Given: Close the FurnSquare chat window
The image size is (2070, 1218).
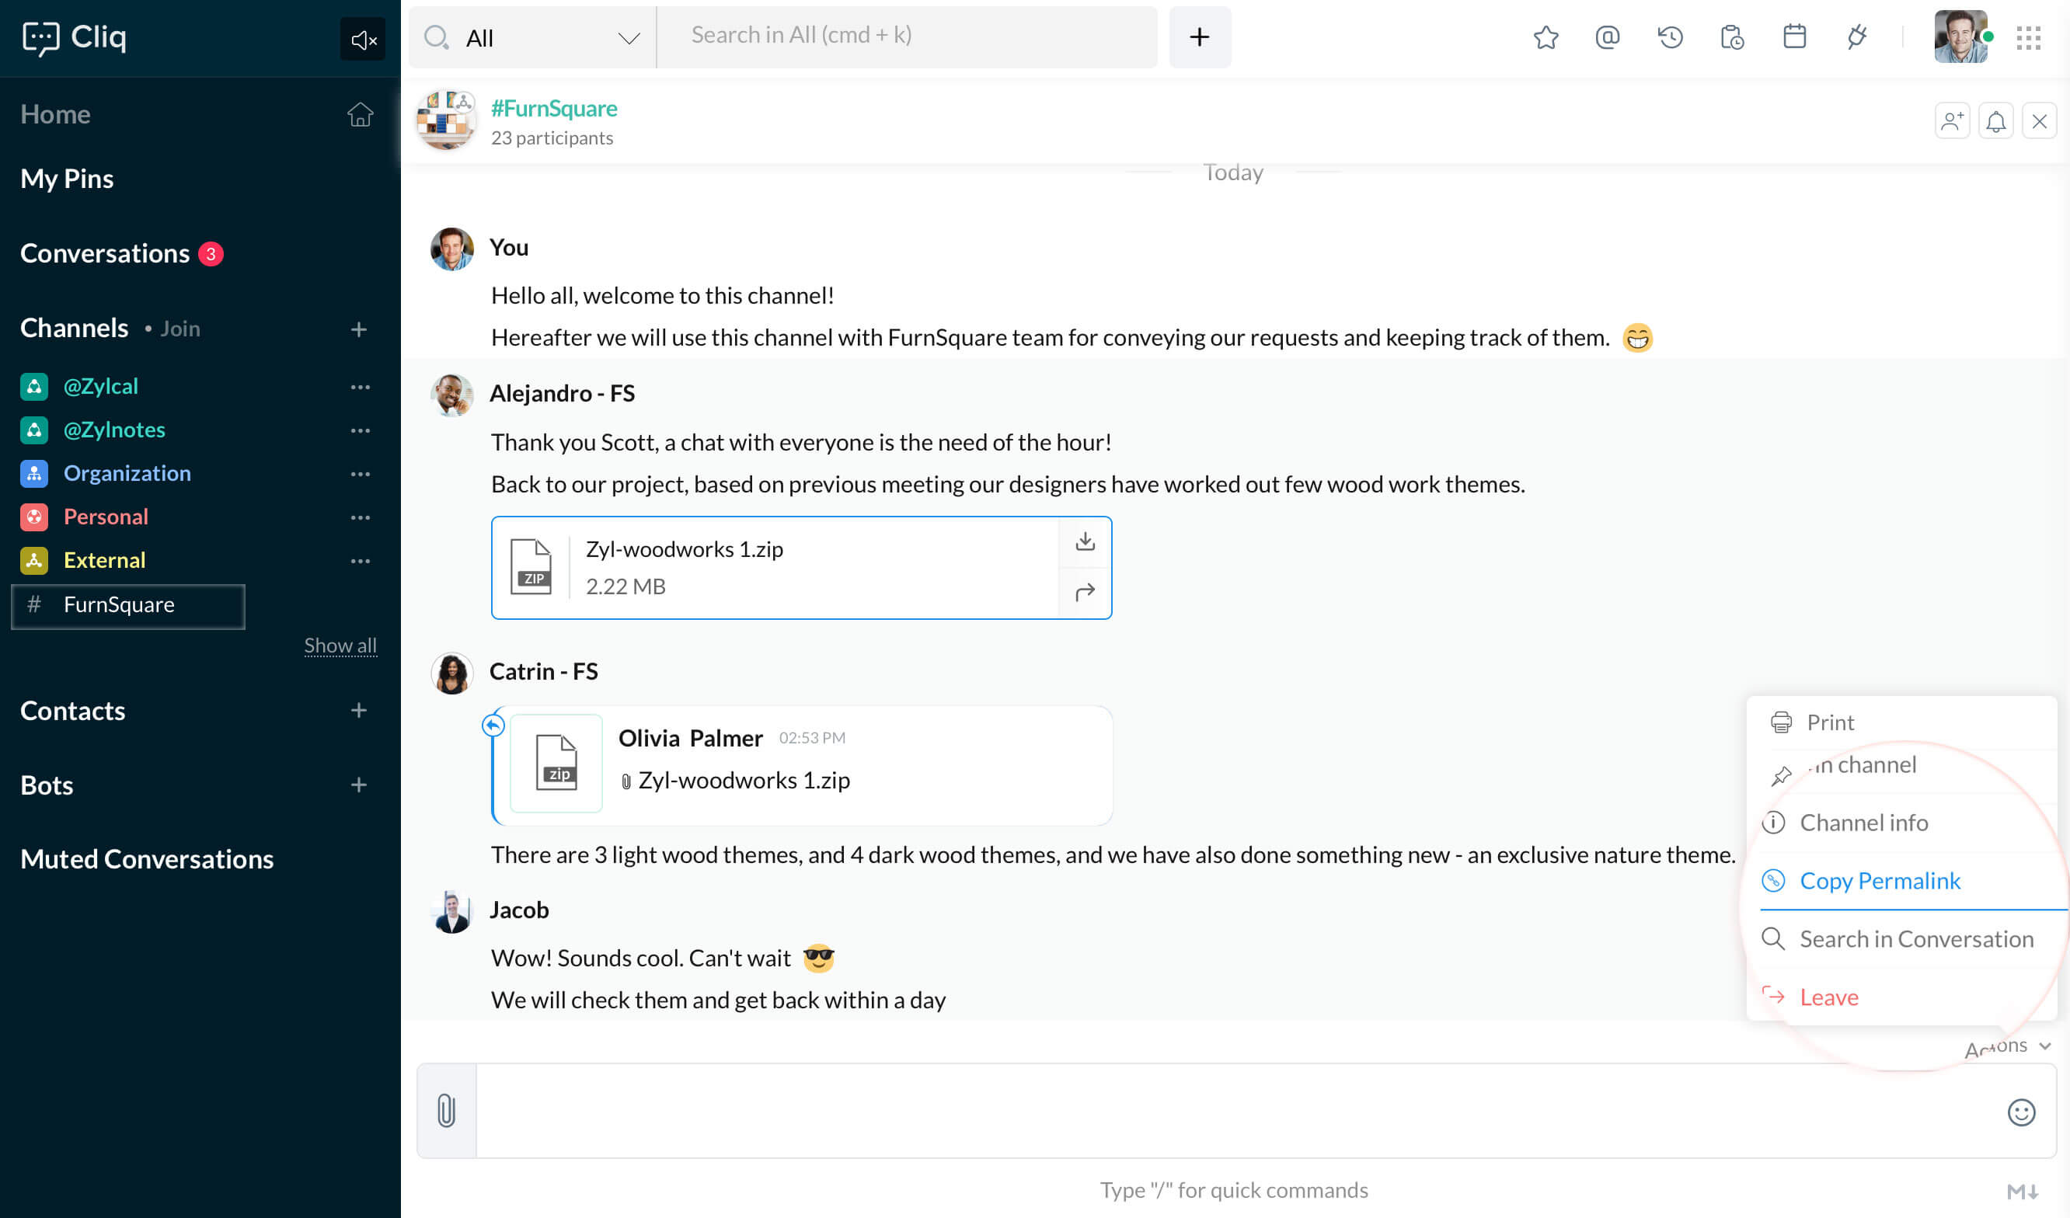Looking at the screenshot, I should [x=2039, y=121].
